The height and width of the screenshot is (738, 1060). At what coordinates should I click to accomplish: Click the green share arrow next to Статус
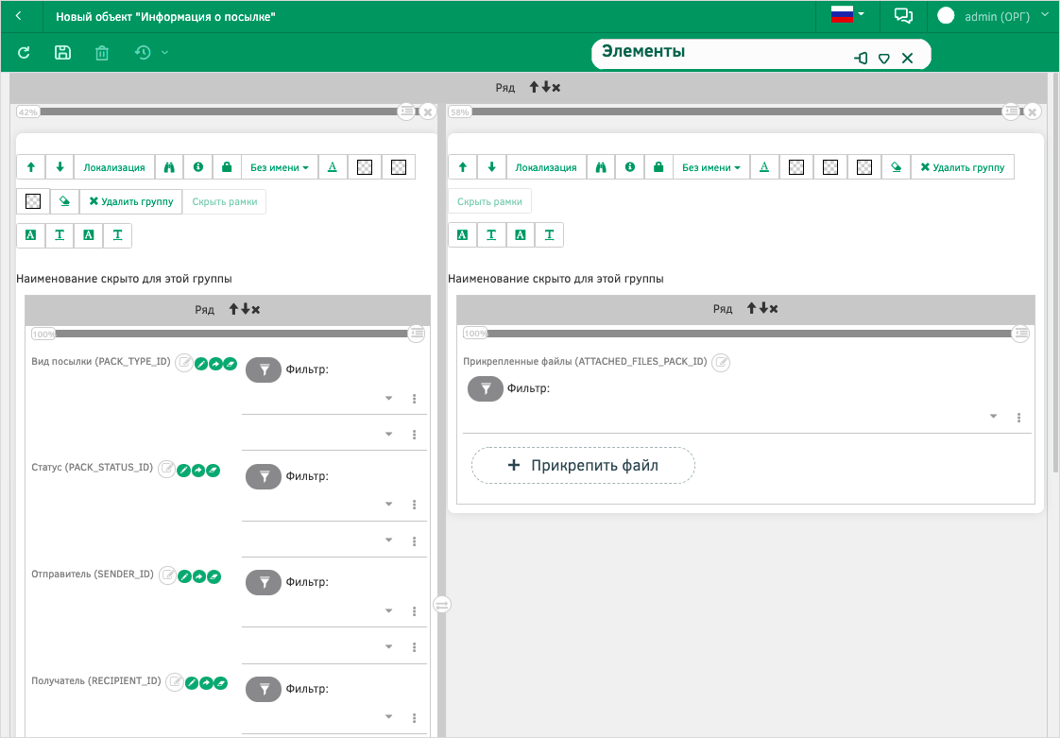[198, 471]
